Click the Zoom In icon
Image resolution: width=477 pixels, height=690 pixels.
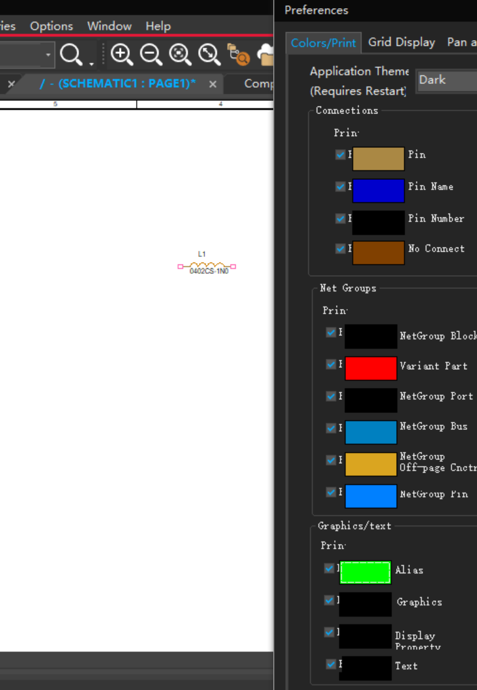point(121,55)
